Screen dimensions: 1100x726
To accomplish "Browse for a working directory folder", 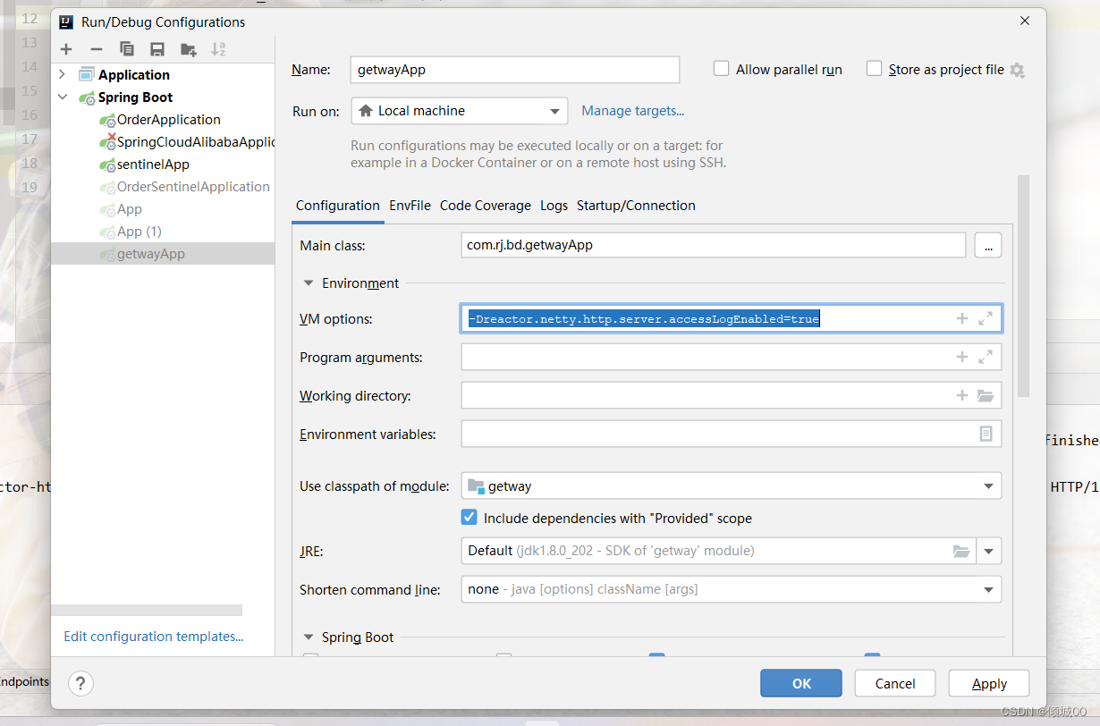I will coord(986,395).
